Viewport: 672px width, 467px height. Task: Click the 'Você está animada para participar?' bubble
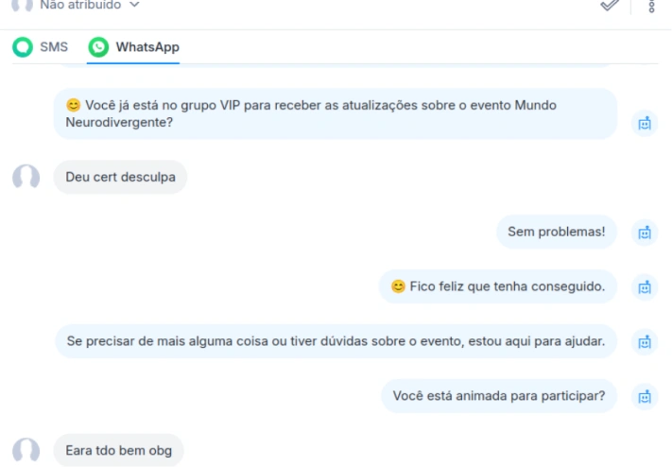[x=499, y=396]
